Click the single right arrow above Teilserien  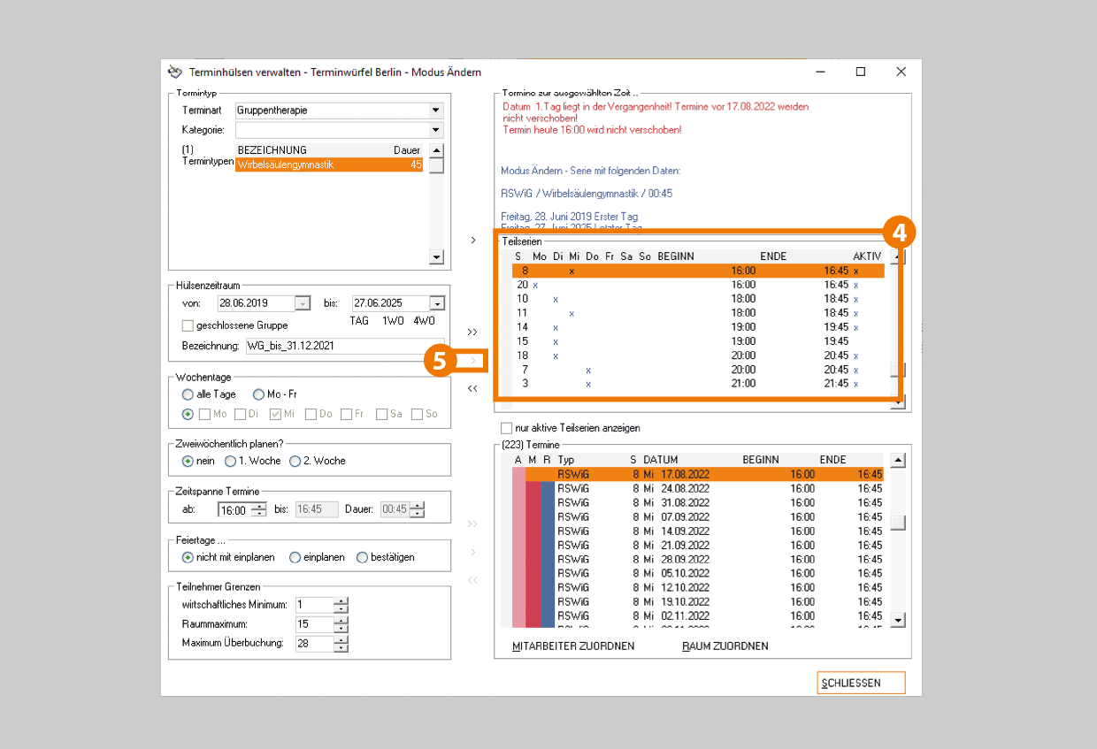(472, 240)
